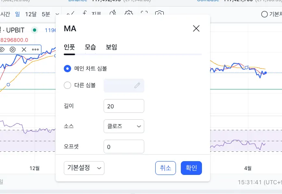Screen dimensions: 282x194
Task: Open the indicator's more options (three dots)
Action: (35, 50)
